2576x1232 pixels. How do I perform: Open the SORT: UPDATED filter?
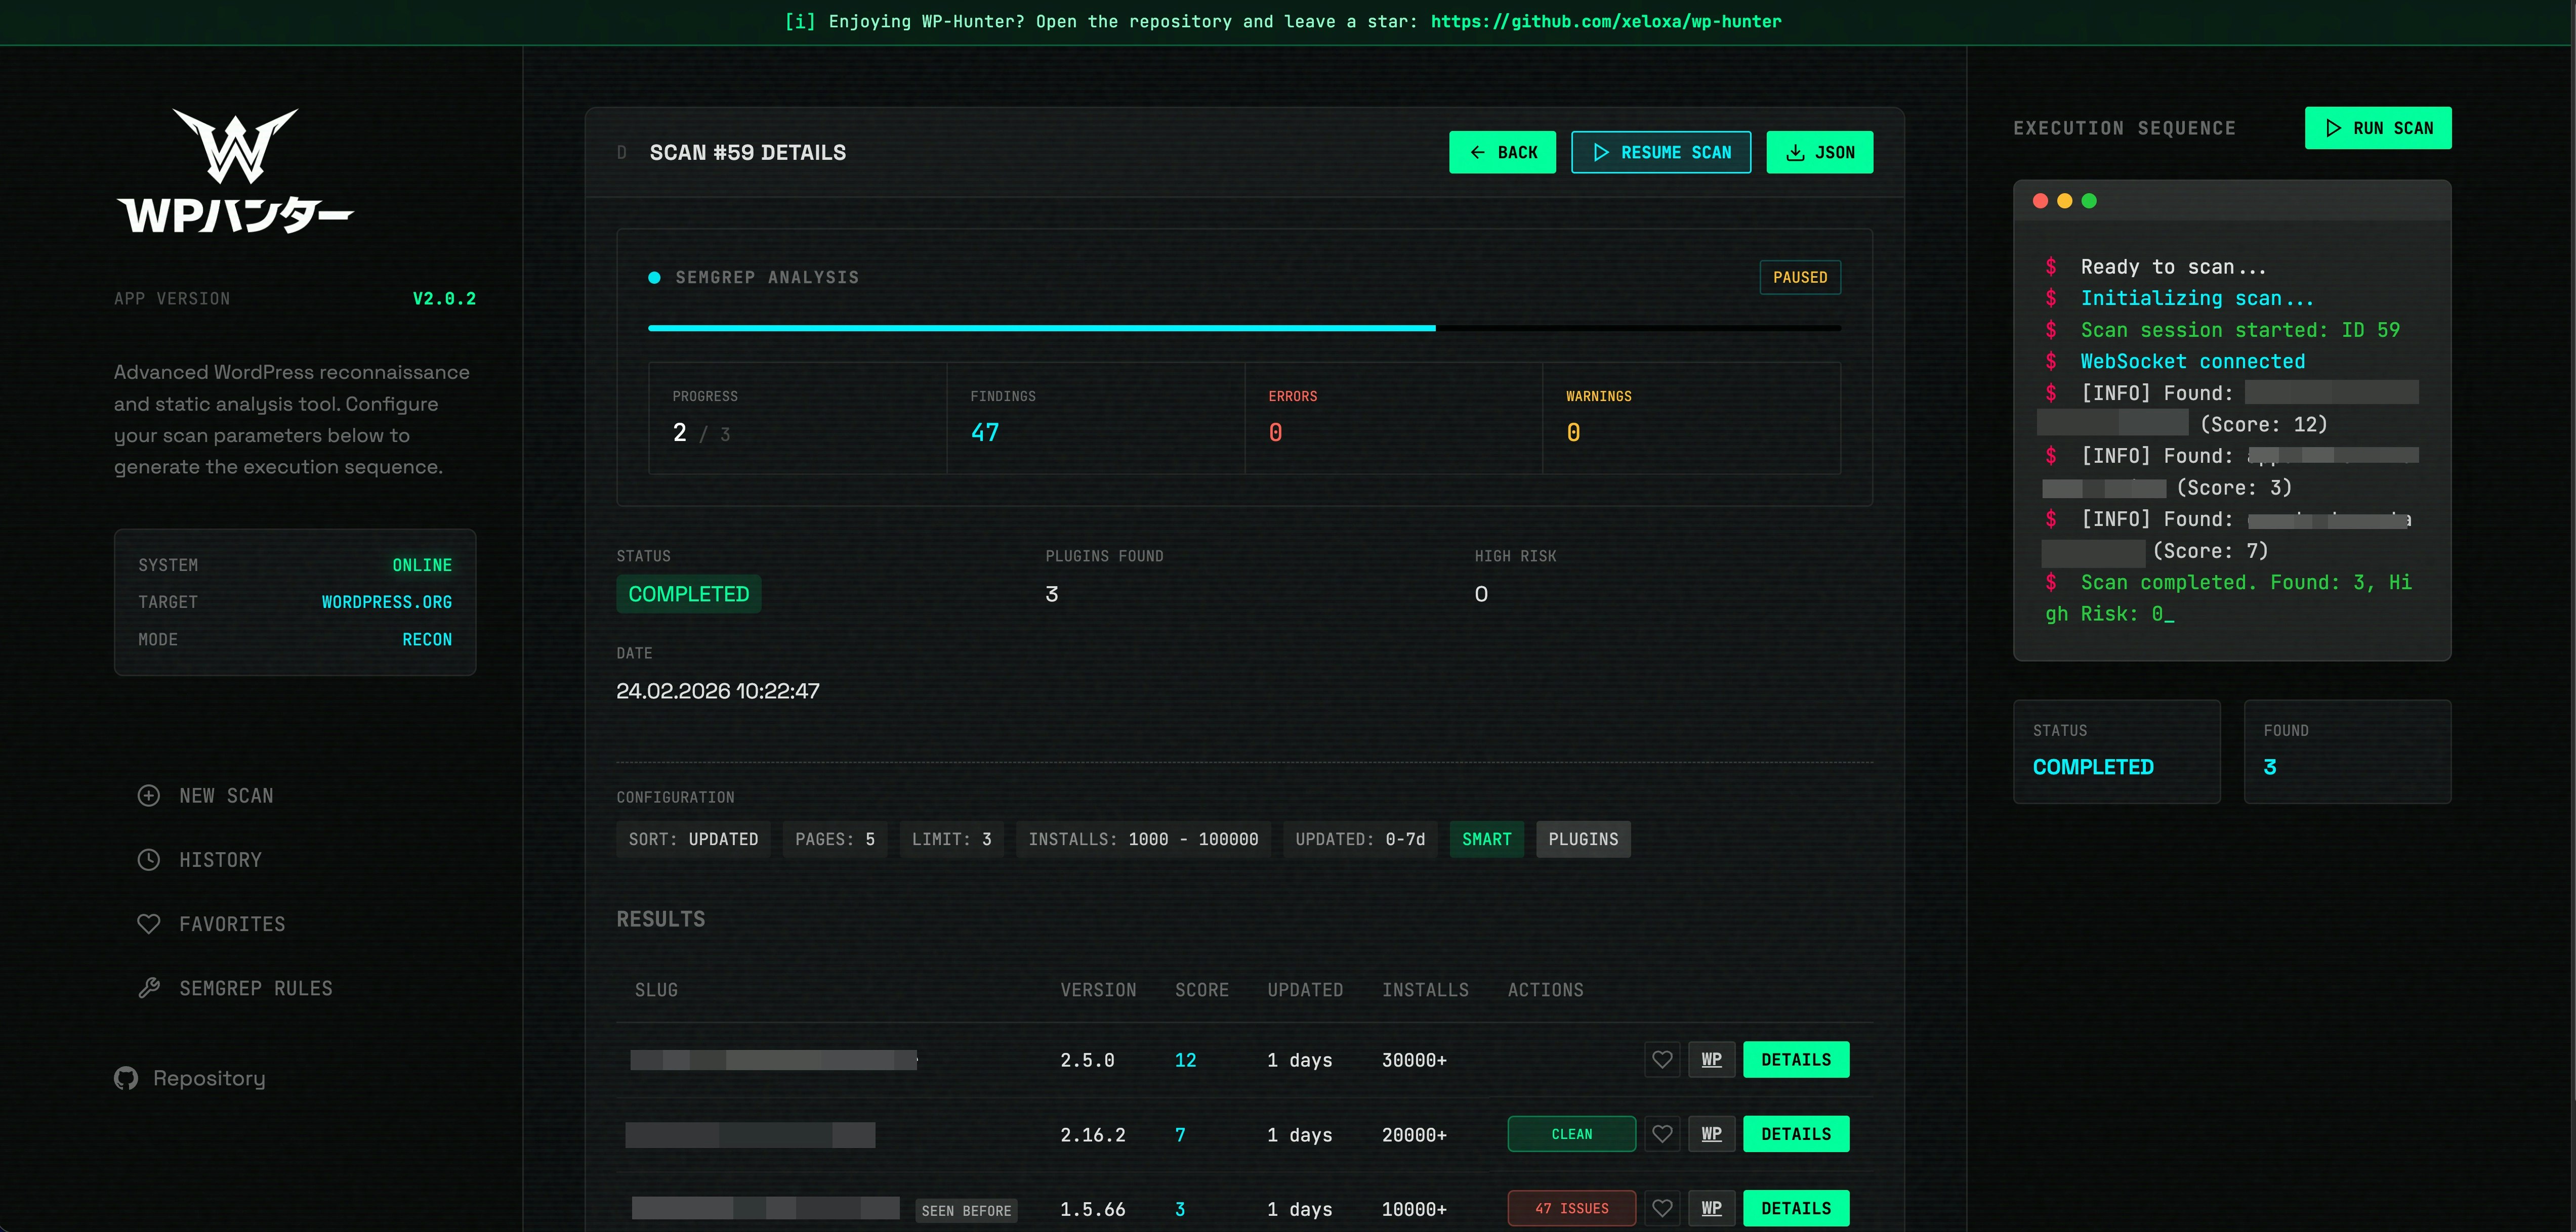click(693, 840)
